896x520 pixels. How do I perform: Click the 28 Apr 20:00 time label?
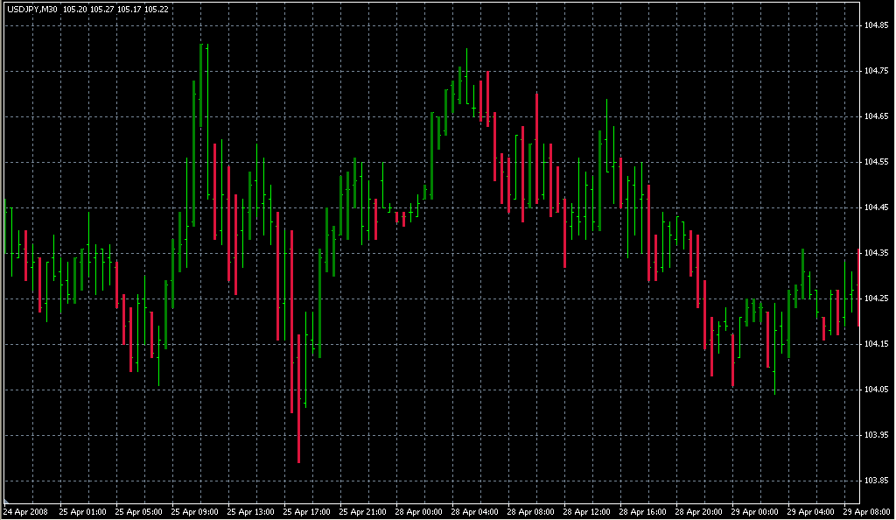(x=698, y=512)
